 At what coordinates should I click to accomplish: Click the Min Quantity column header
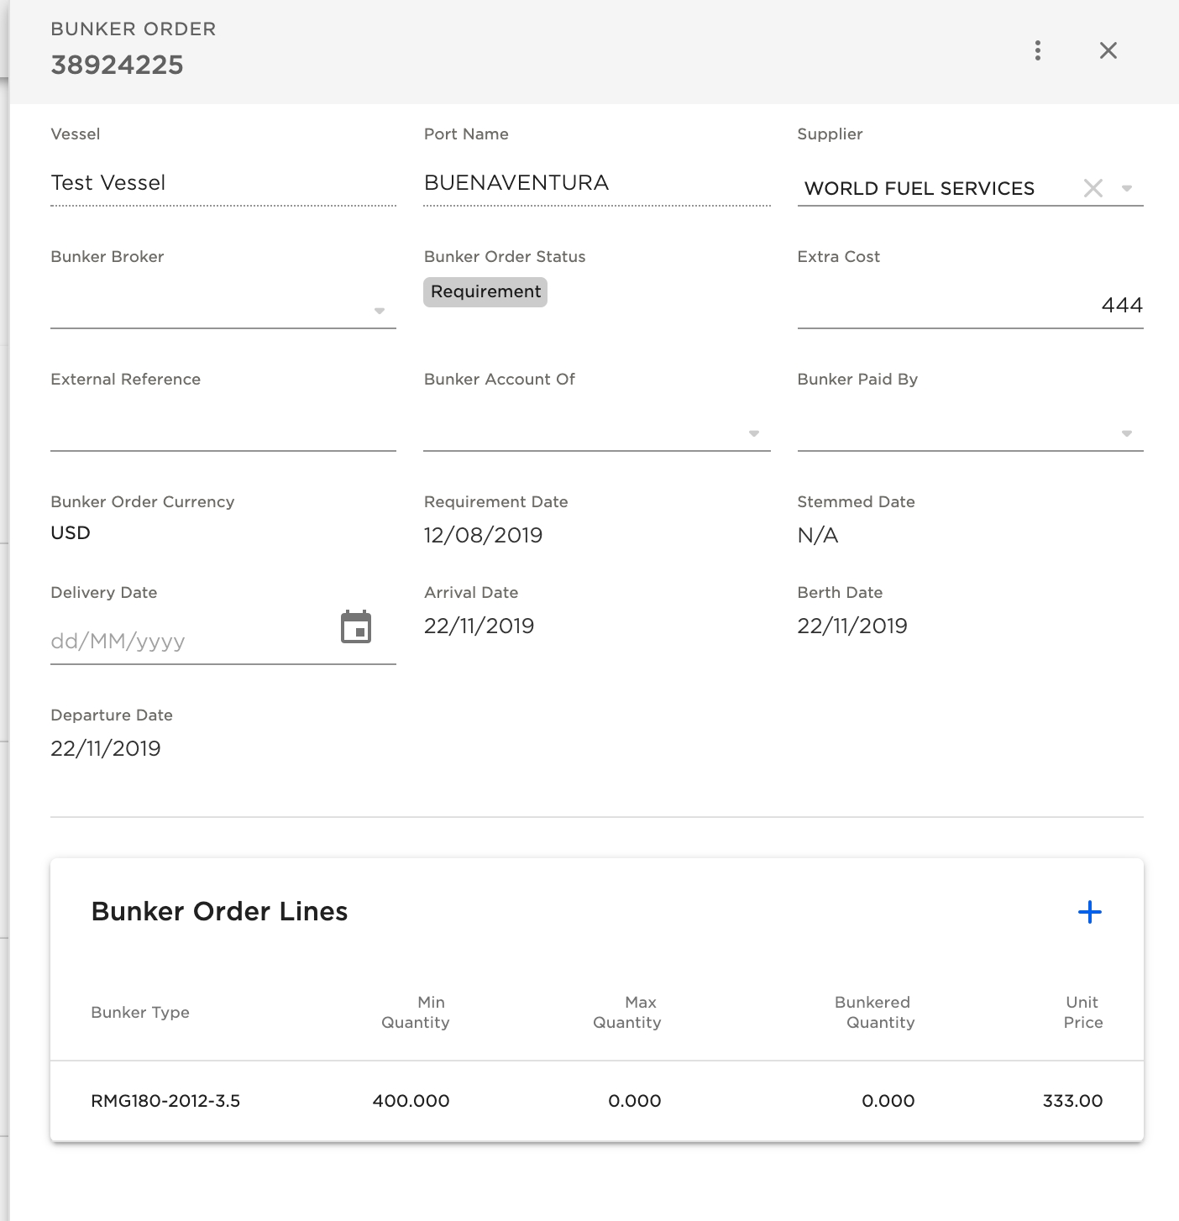click(x=416, y=1012)
